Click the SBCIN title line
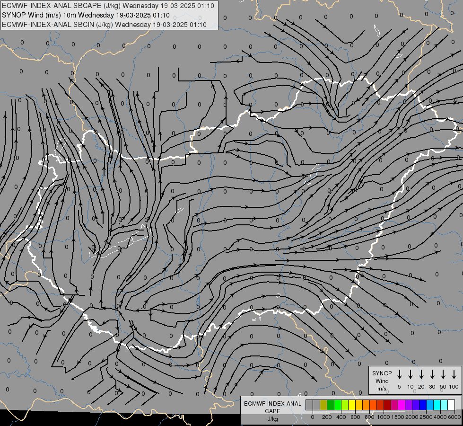The width and height of the screenshot is (463, 426). (x=104, y=25)
